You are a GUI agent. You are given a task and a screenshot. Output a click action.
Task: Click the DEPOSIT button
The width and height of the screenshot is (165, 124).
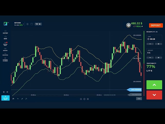click(156, 25)
